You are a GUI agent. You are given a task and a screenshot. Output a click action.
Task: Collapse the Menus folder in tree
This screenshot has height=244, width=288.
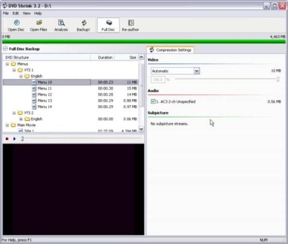pos(7,64)
